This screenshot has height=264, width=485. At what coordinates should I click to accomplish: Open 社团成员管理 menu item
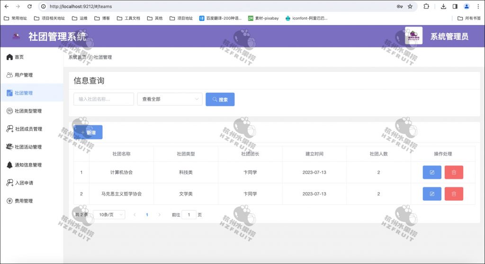tap(32, 129)
